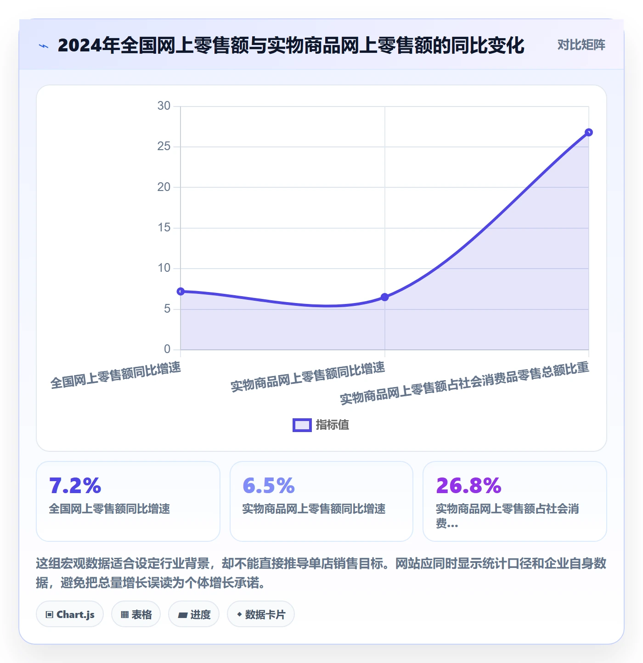Click y-axis value 0
The image size is (643, 663).
click(167, 349)
